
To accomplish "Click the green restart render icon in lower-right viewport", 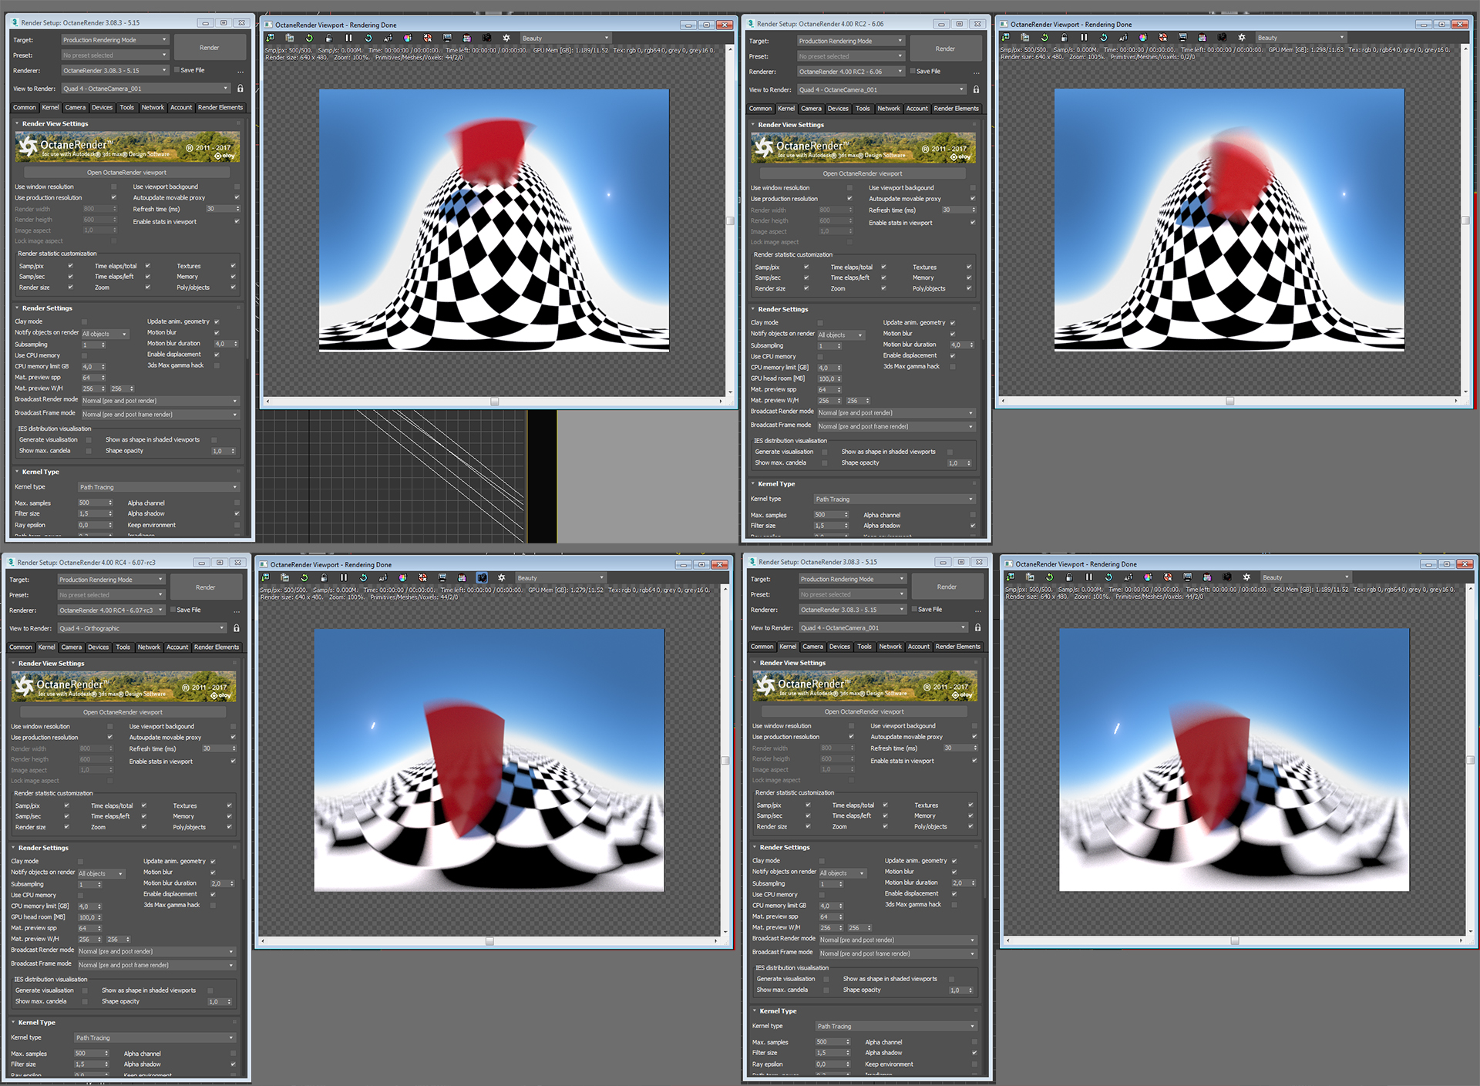I will [x=1049, y=577].
